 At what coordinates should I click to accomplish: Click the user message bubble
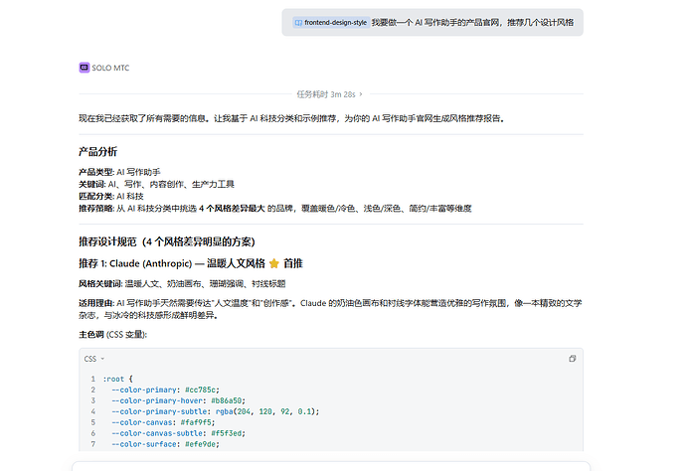pos(432,22)
